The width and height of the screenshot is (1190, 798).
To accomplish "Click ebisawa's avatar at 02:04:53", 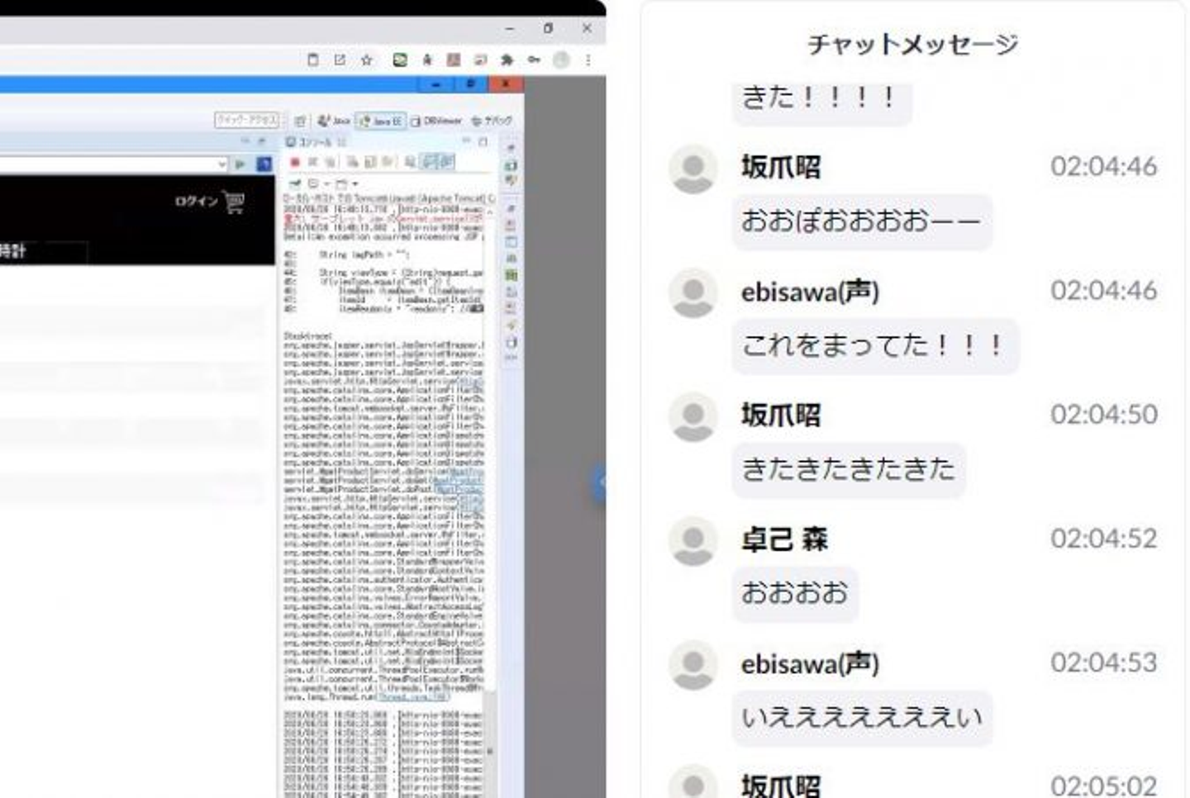I will click(x=693, y=665).
